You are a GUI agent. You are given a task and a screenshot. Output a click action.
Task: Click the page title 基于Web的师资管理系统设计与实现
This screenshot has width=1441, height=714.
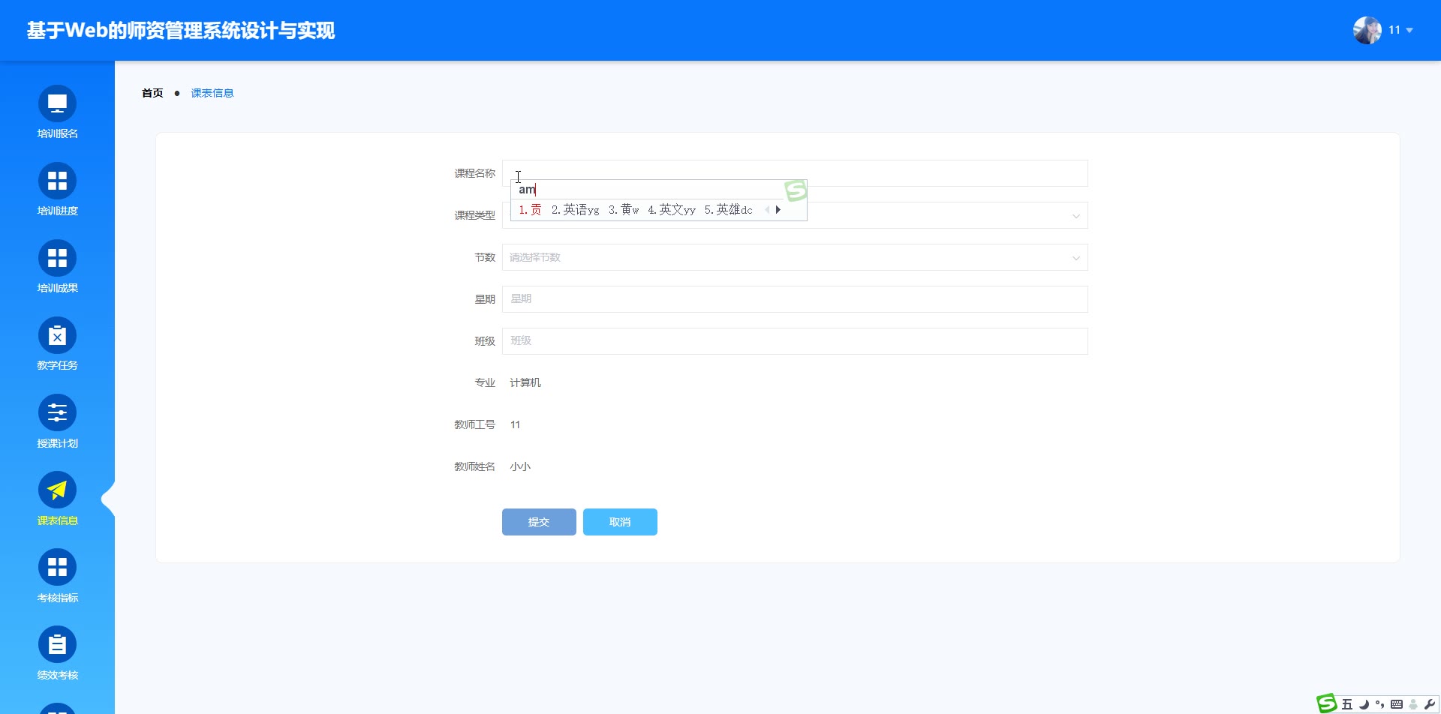181,31
